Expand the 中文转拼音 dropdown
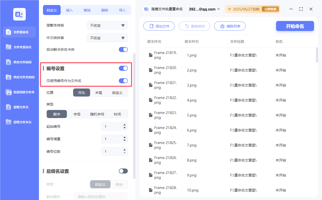The height and width of the screenshot is (200, 322). 107,38
